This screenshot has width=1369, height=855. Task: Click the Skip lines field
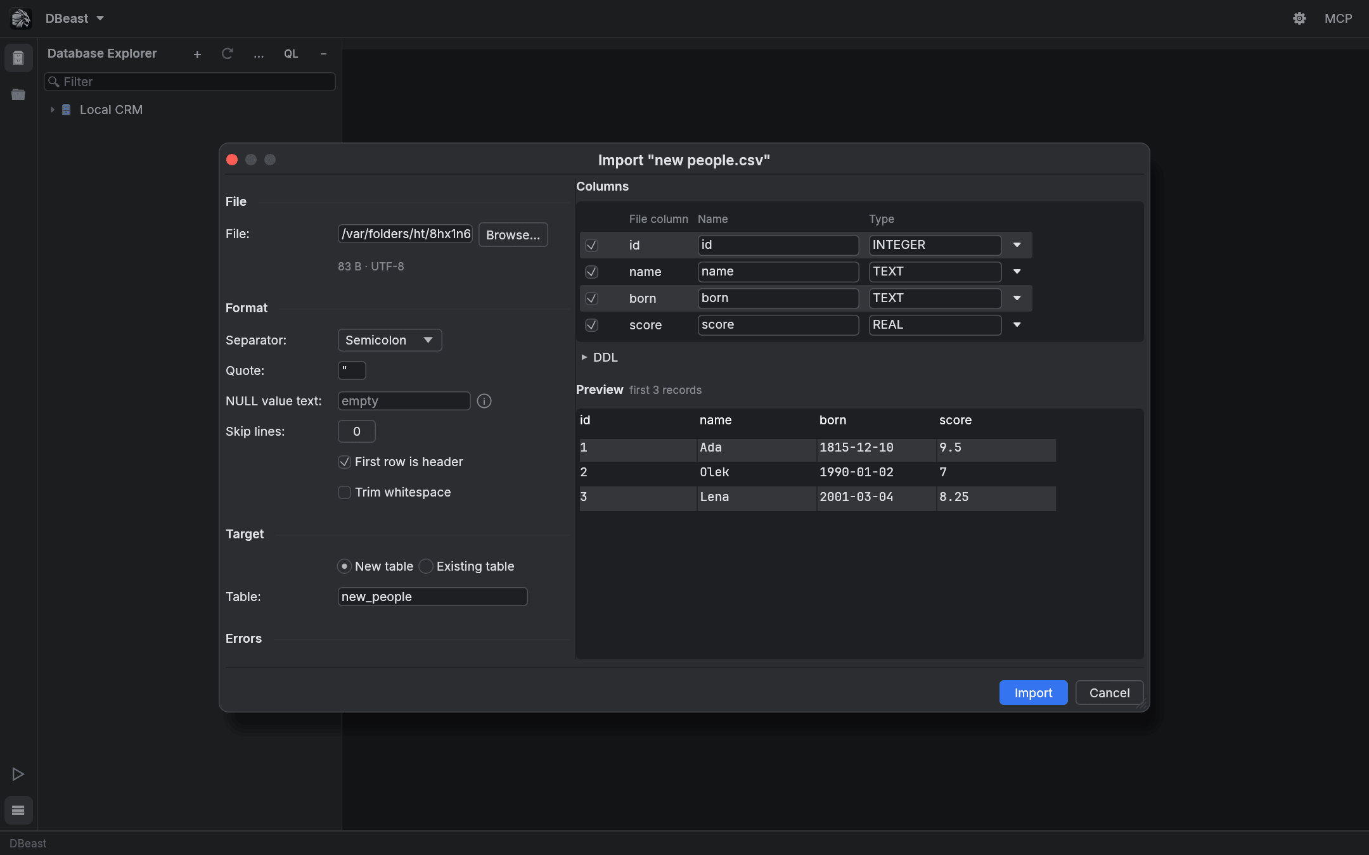click(x=356, y=431)
